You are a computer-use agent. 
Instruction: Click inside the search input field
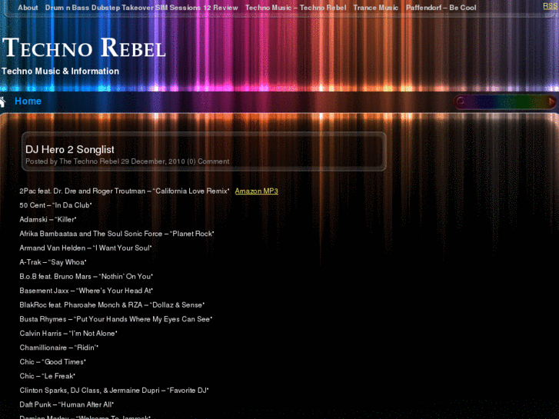[x=505, y=102]
